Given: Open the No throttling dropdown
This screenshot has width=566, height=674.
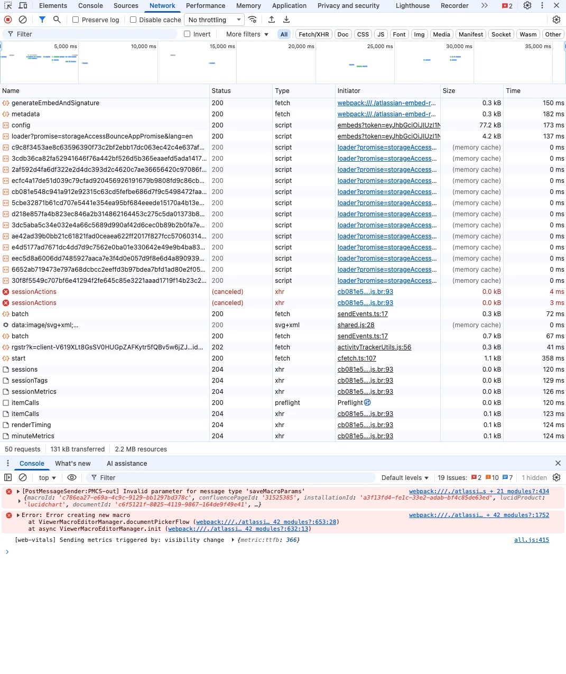Looking at the screenshot, I should 215,20.
